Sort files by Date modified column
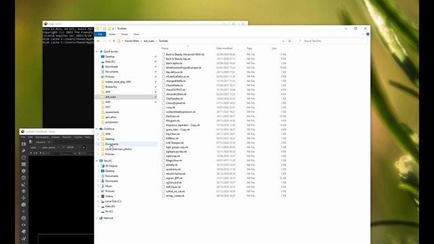The height and width of the screenshot is (244, 434). [224, 48]
